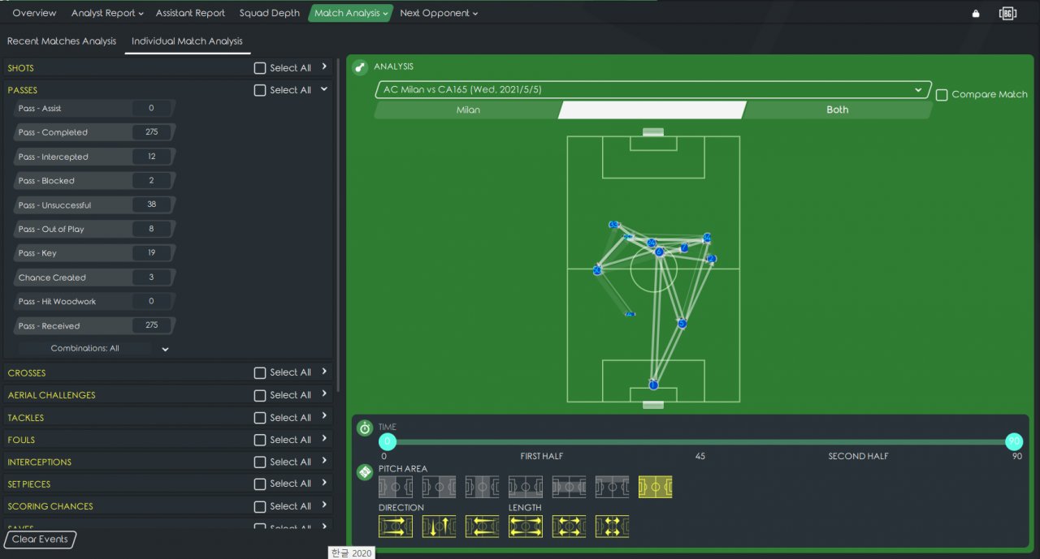Viewport: 1040px width, 559px height.
Task: Select player marker number 5 on pitch
Action: coord(682,324)
